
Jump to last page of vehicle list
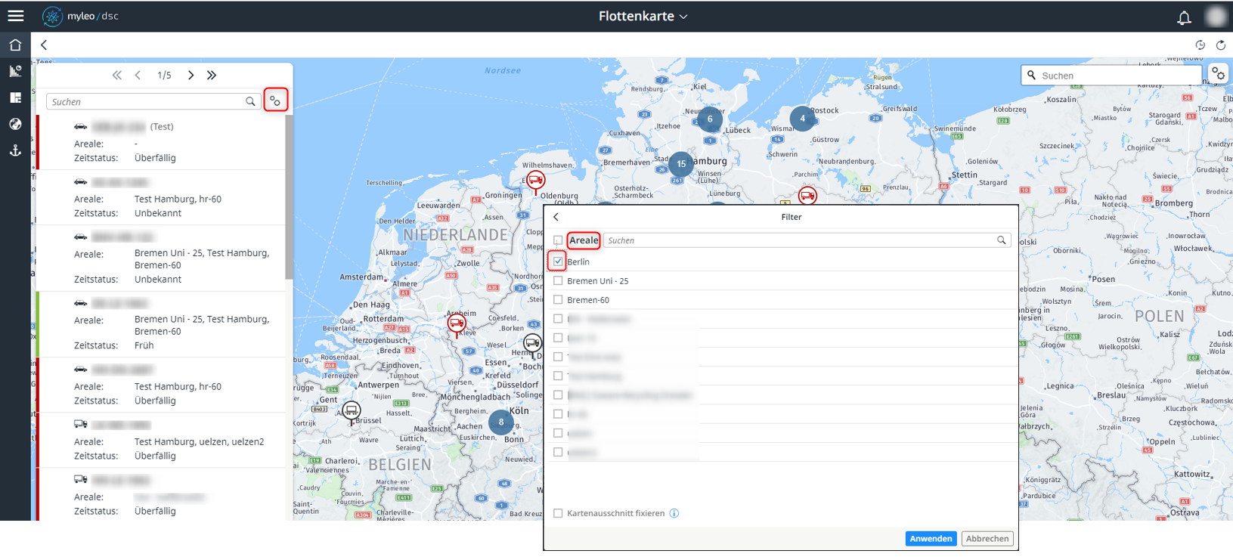tap(212, 75)
